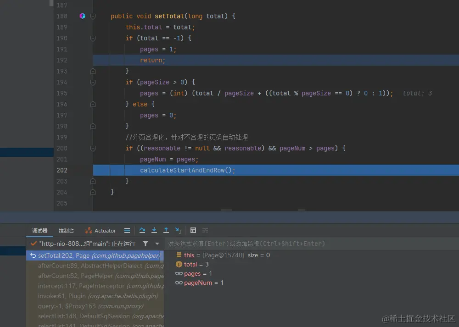Screen dimensions: 459x327
Task: Click the Trace Current Stream Chain icon
Action: [x=205, y=231]
